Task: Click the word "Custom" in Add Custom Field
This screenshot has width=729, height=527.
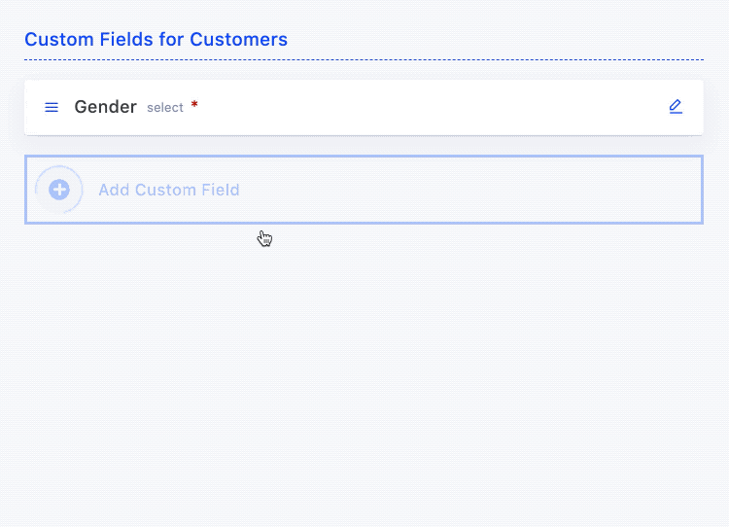Action: coord(163,190)
